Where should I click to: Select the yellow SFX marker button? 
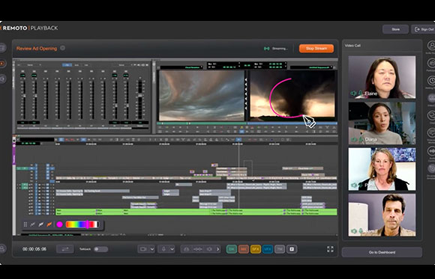tap(256, 249)
